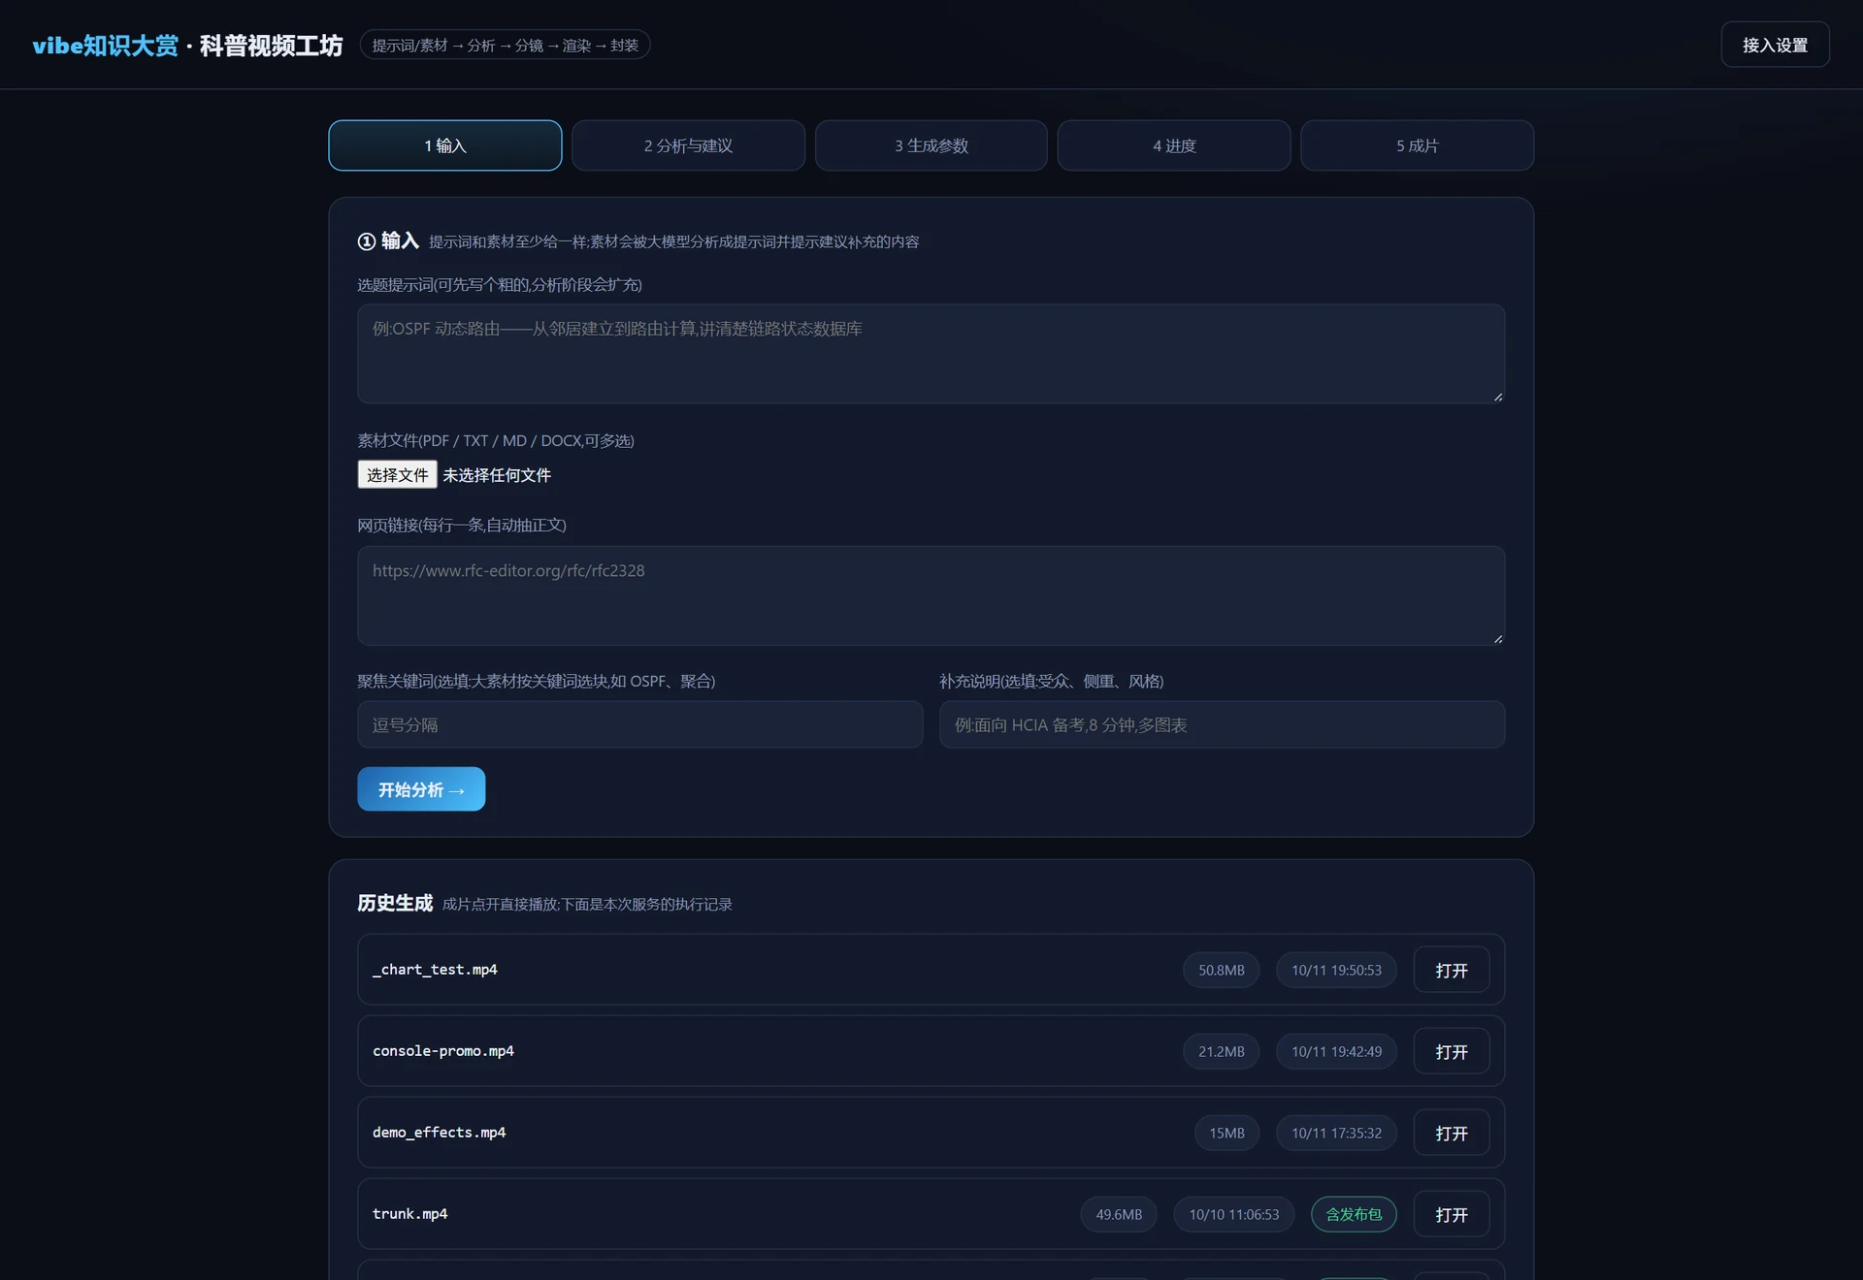The height and width of the screenshot is (1280, 1863).
Task: Click the 50.8MB size badge
Action: coord(1221,970)
